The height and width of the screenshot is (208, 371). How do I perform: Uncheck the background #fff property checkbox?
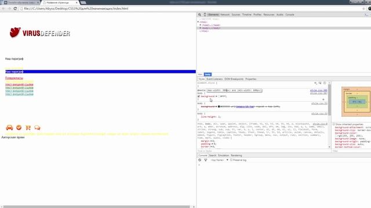199,96
